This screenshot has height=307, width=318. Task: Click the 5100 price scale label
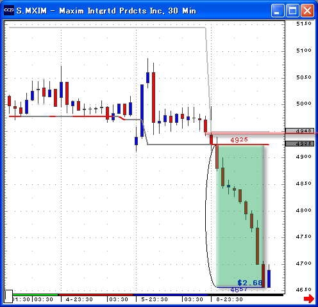coord(304,51)
